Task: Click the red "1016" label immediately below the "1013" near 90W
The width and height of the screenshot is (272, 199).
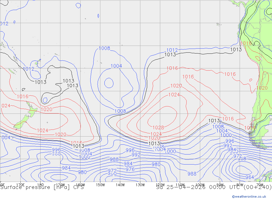Action: click(228, 119)
